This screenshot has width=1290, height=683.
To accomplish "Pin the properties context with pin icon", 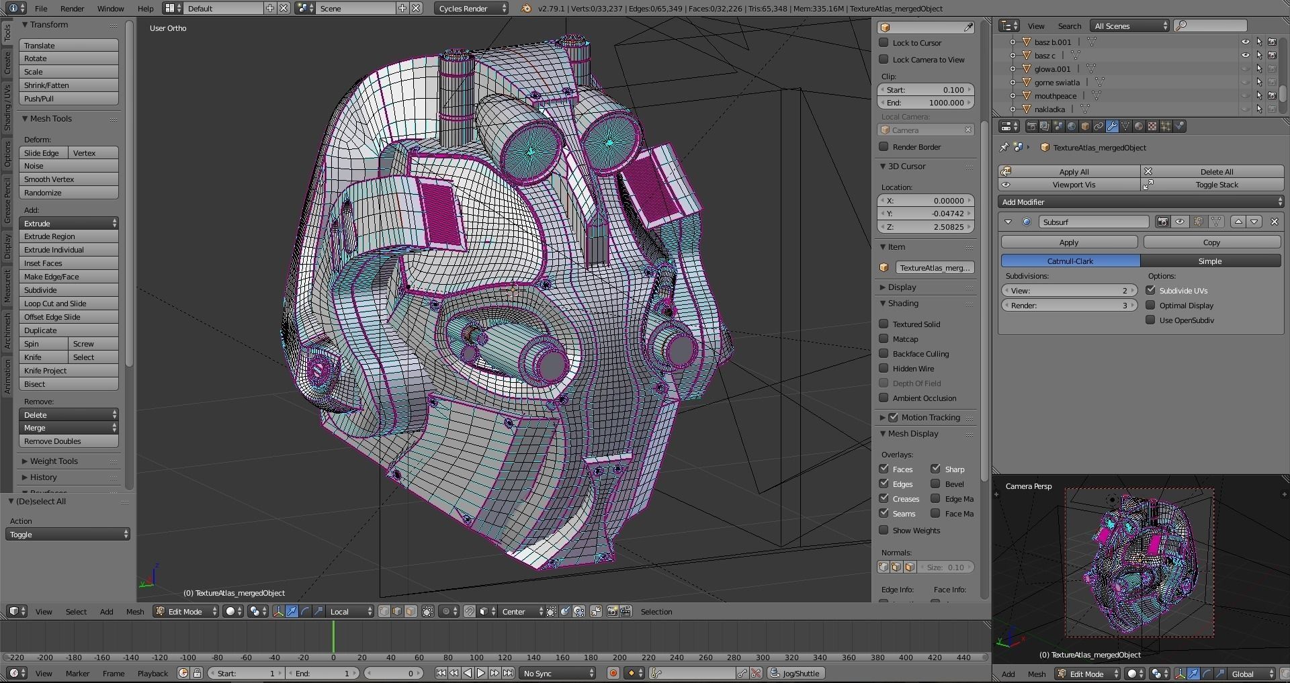I will pyautogui.click(x=1004, y=147).
